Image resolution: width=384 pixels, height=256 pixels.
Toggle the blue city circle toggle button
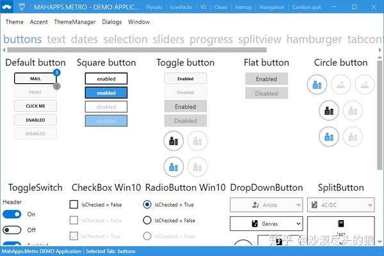point(173,167)
